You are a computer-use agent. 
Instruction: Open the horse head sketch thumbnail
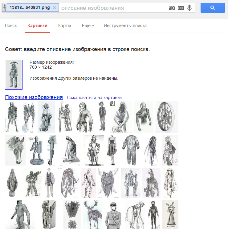point(15,150)
